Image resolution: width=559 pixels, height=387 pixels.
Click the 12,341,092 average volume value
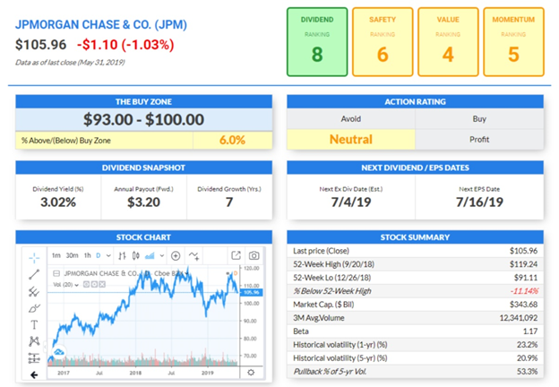(519, 318)
